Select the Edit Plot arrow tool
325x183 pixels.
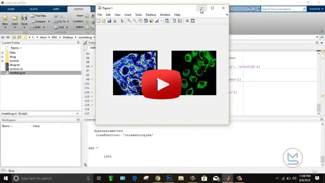click(x=122, y=21)
